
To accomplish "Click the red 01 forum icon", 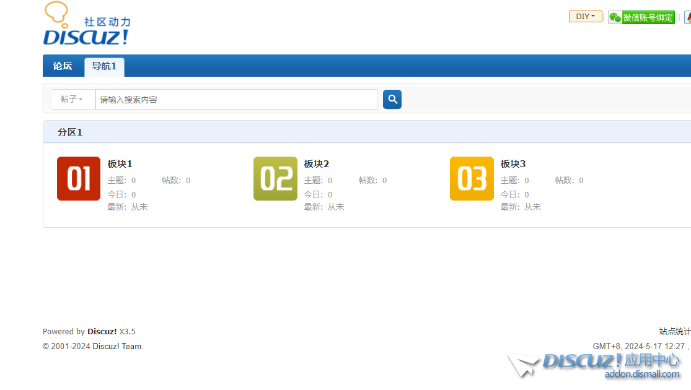I will (79, 178).
